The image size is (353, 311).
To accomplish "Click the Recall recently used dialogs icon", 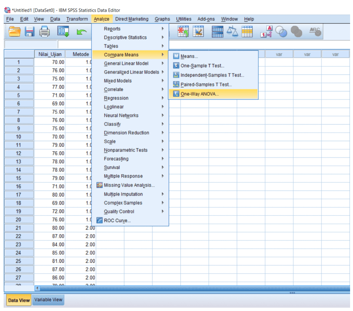I will point(63,31).
